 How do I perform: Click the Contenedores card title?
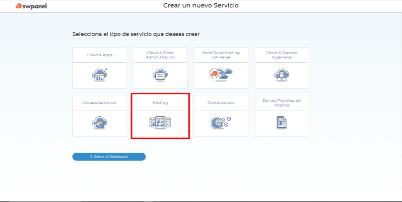pos(221,103)
